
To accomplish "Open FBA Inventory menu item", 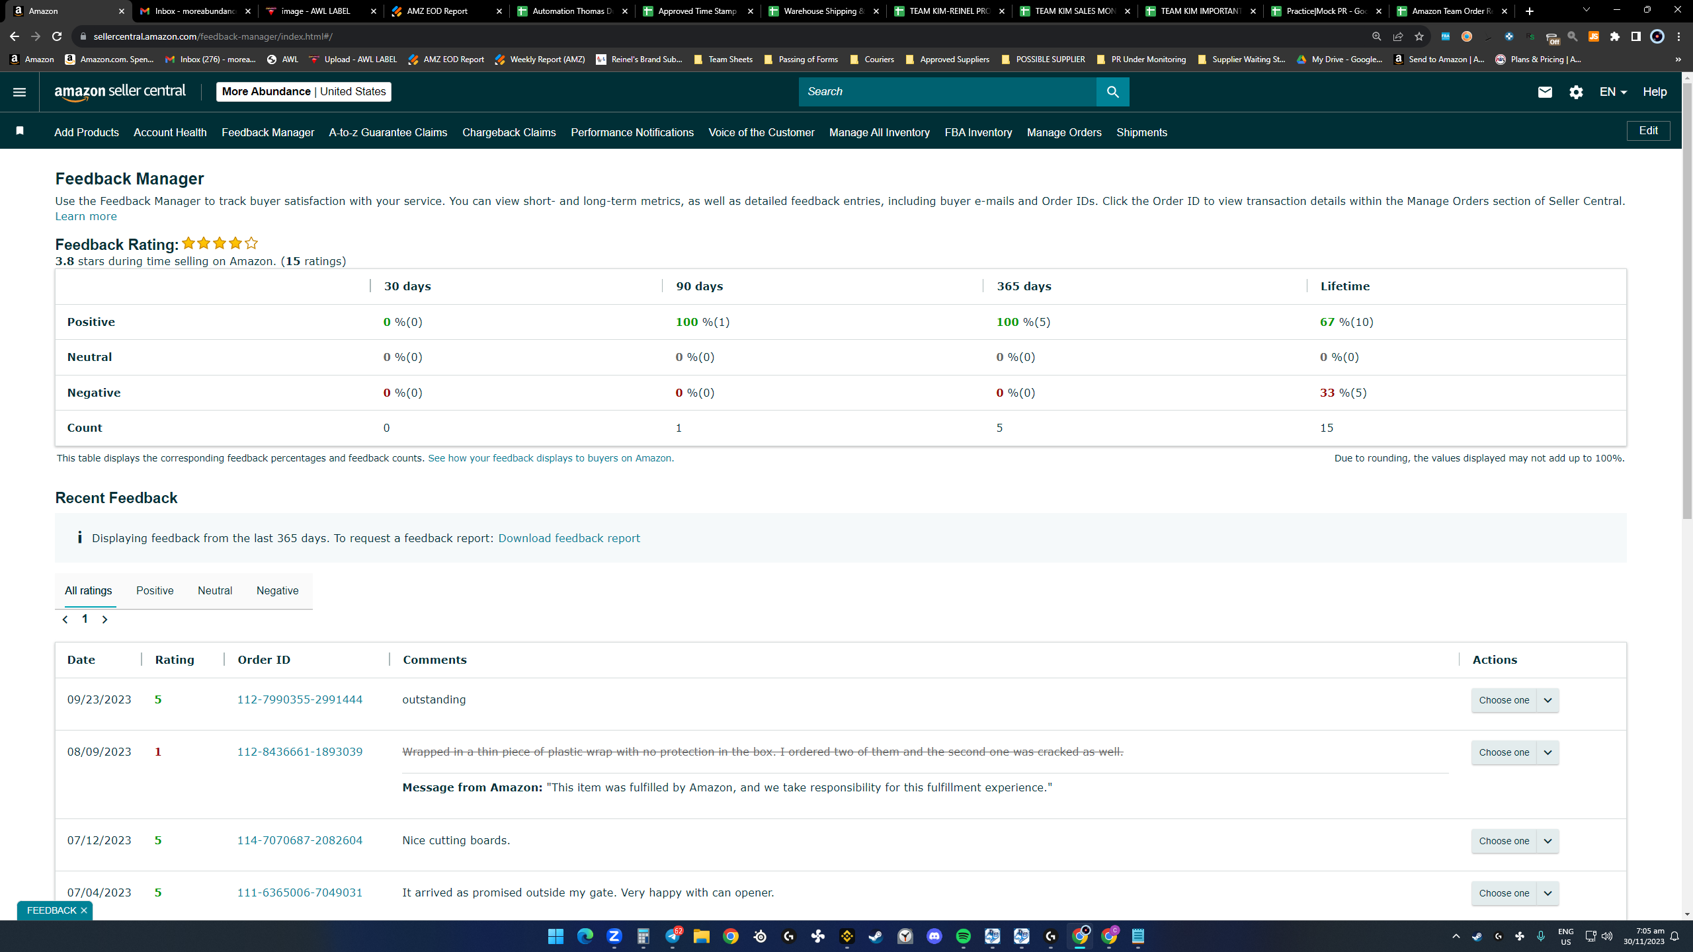I will coord(978,132).
